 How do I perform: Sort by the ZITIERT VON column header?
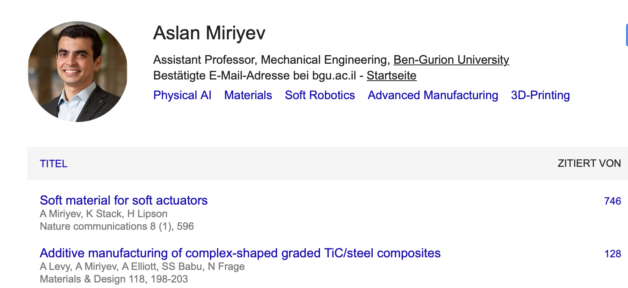[589, 164]
